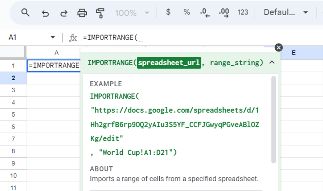Apply percent format icon
The height and width of the screenshot is (191, 323).
pos(187,12)
